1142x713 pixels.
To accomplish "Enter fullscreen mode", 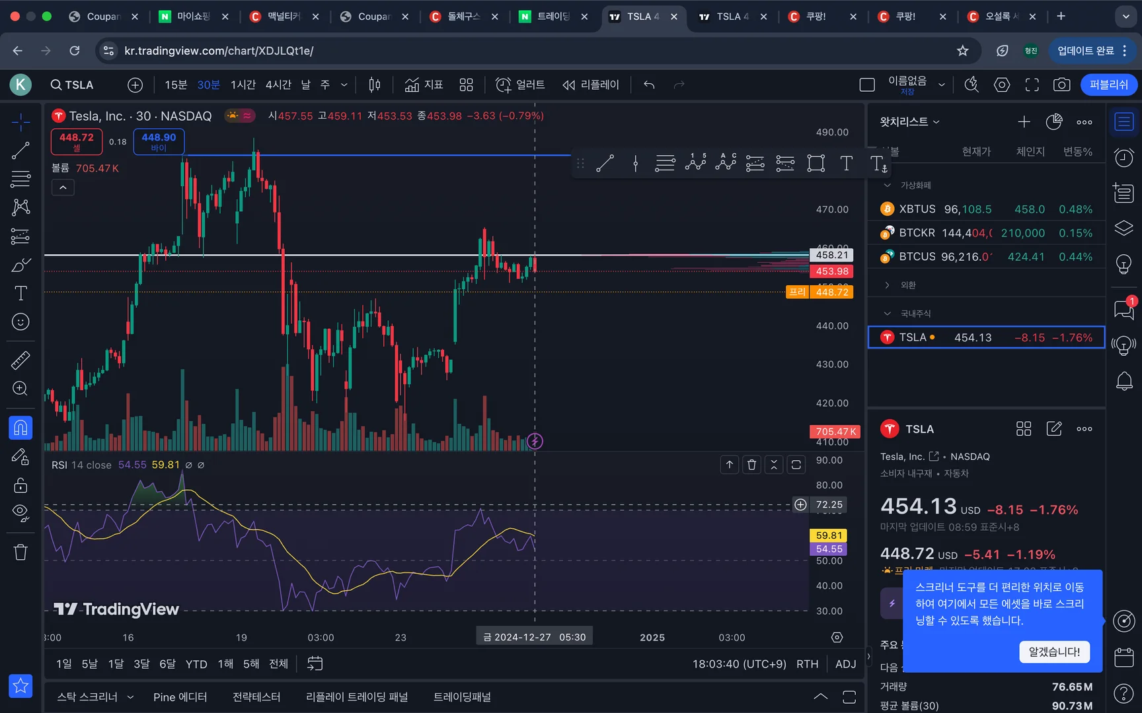I will 1032,85.
